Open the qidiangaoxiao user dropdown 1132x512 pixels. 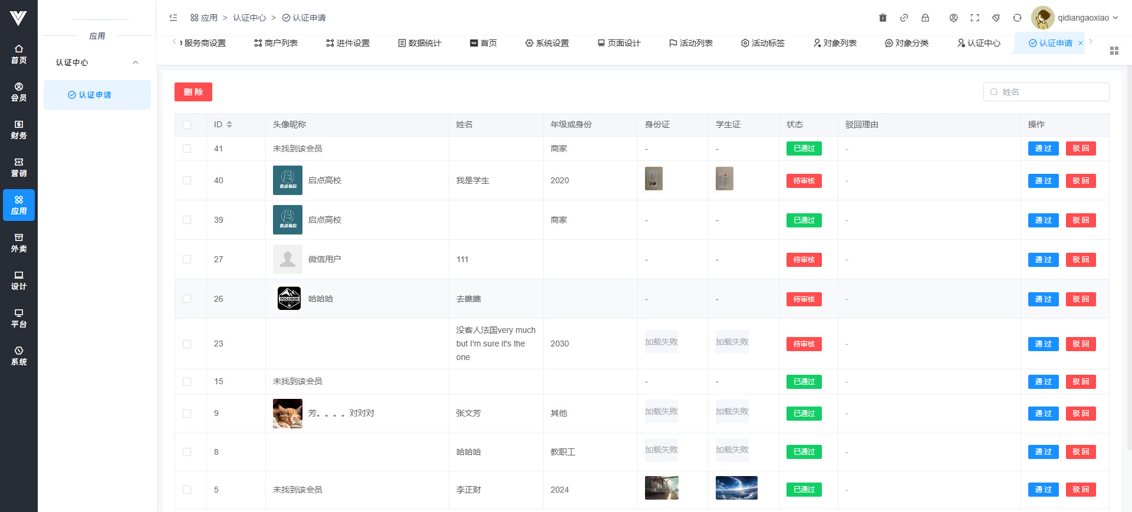[x=1075, y=18]
